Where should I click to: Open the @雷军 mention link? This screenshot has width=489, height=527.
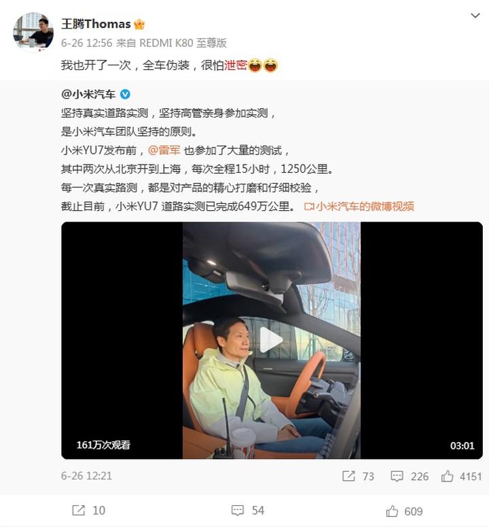click(164, 150)
